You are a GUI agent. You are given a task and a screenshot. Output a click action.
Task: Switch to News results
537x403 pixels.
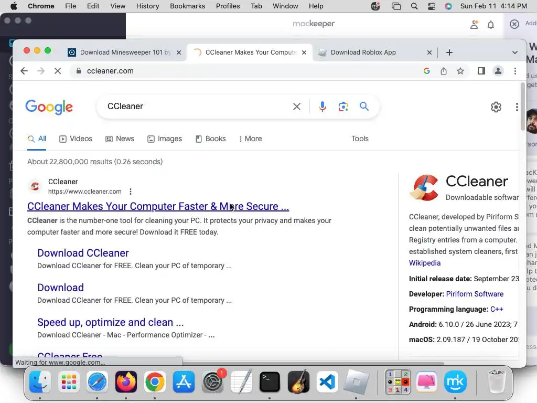tap(120, 139)
